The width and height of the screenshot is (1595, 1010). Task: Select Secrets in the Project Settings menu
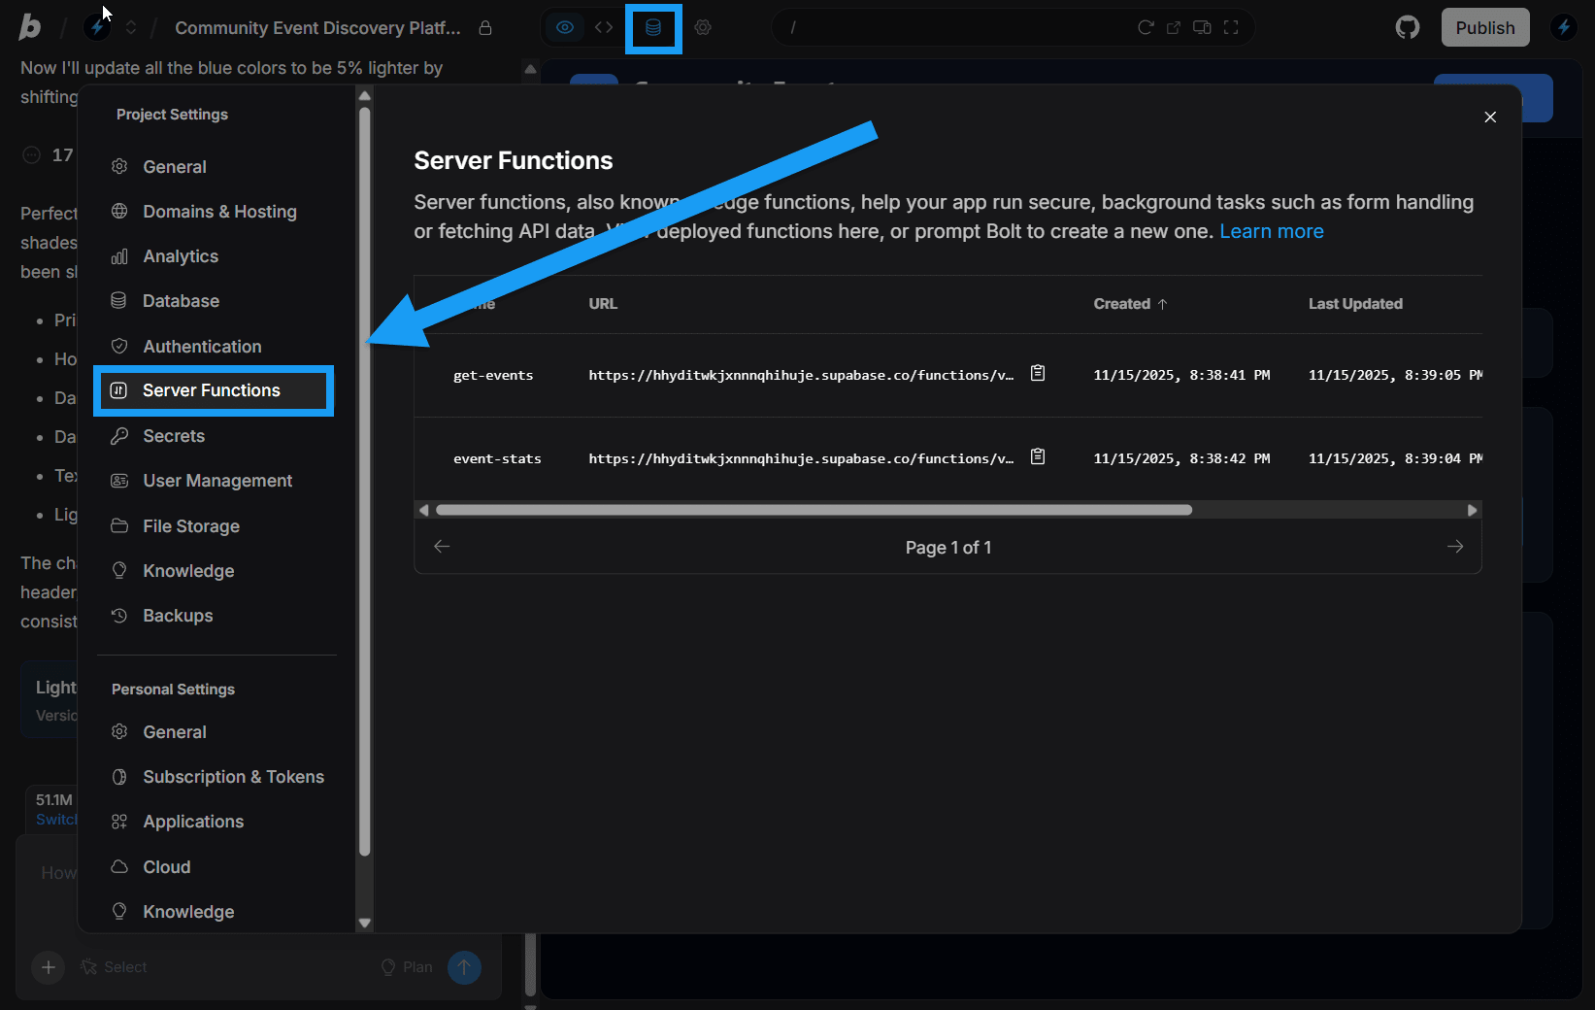click(170, 435)
